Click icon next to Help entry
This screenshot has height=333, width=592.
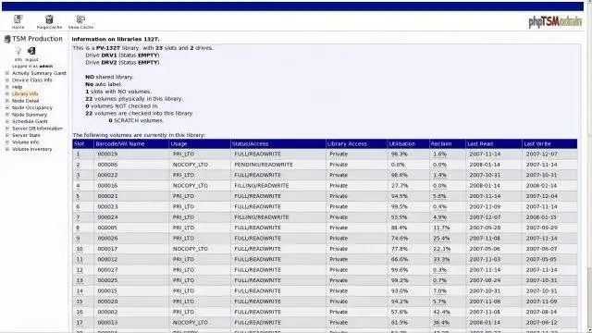click(x=7, y=87)
